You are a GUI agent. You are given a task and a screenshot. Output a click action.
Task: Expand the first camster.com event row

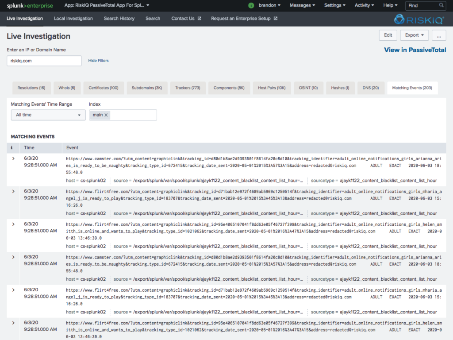pyautogui.click(x=13, y=158)
